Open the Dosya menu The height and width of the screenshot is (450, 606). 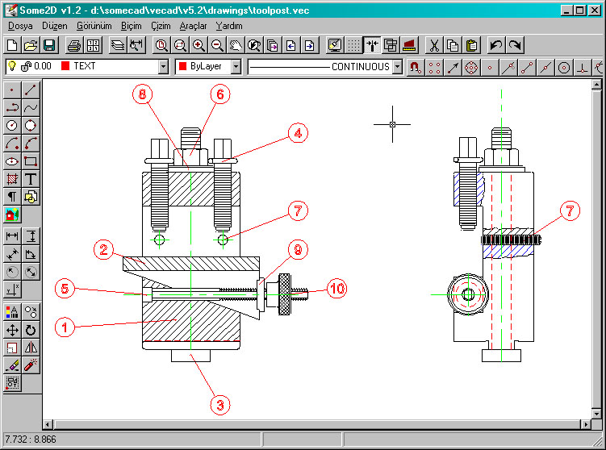[x=19, y=26]
